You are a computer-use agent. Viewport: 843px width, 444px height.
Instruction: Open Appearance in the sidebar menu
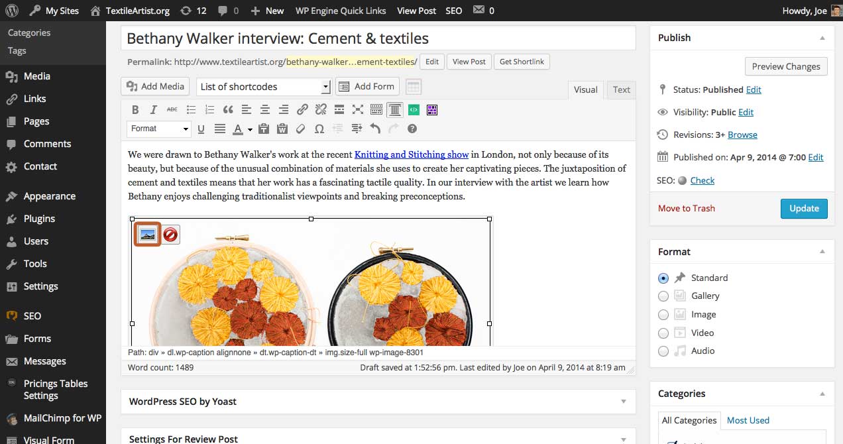coord(49,196)
